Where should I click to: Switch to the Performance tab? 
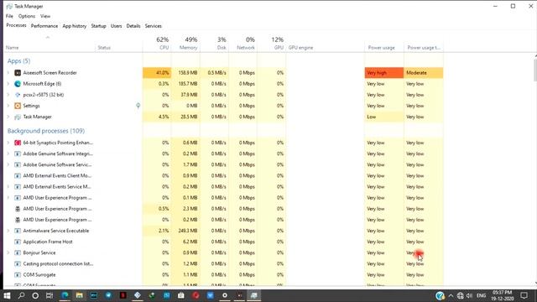click(x=44, y=26)
